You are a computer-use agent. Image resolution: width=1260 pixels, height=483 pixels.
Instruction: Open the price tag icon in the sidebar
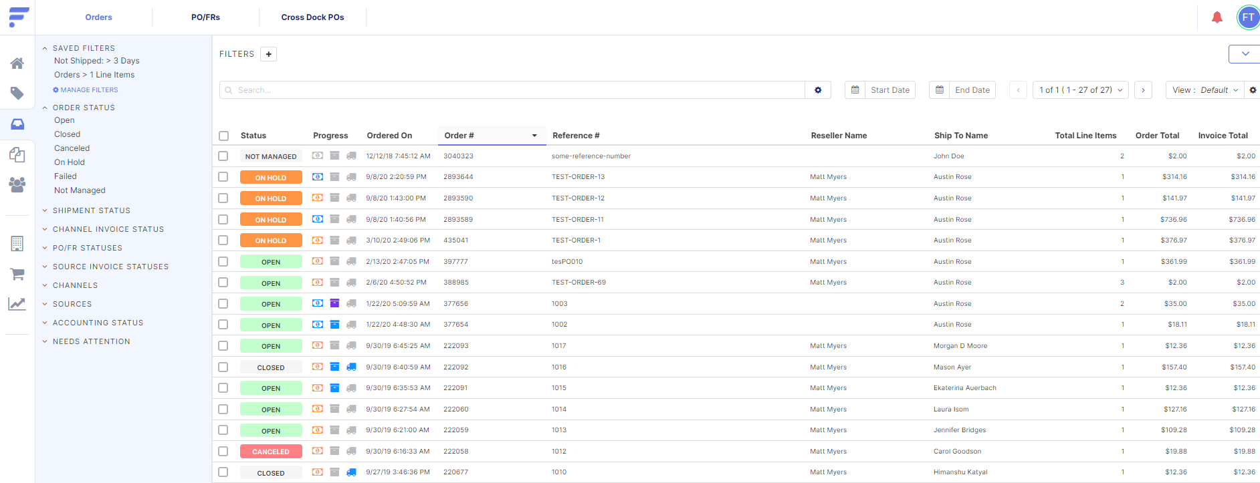(x=17, y=94)
